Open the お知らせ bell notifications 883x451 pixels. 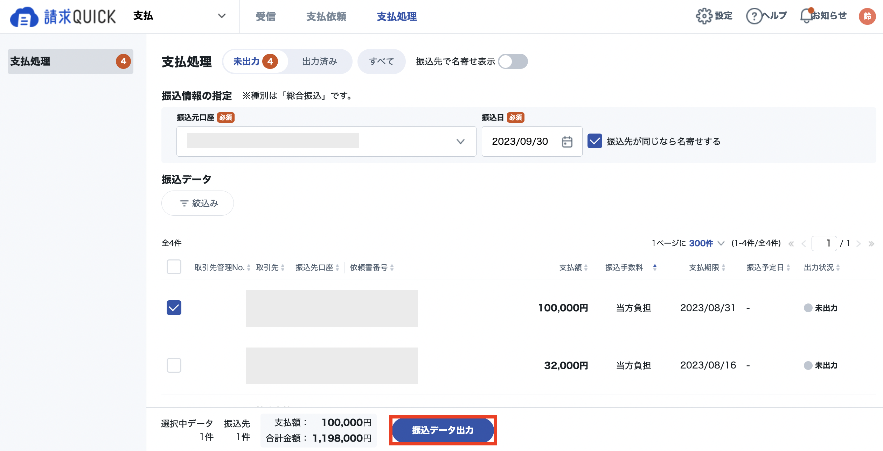click(807, 16)
